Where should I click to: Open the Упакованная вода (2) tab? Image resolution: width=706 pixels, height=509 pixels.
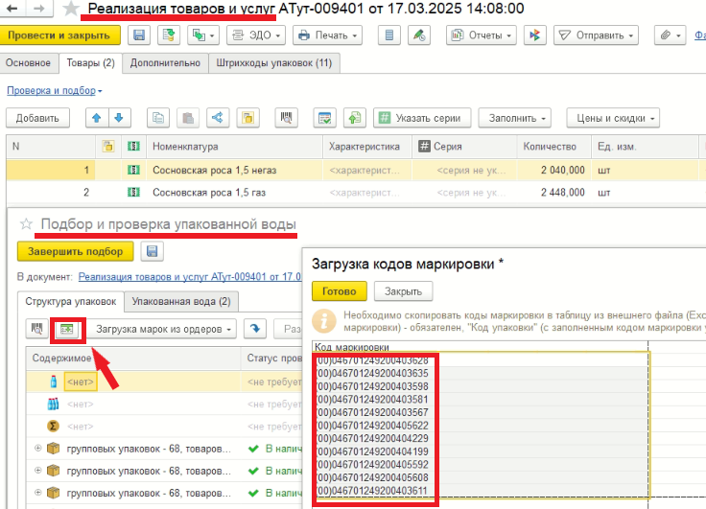(x=180, y=301)
